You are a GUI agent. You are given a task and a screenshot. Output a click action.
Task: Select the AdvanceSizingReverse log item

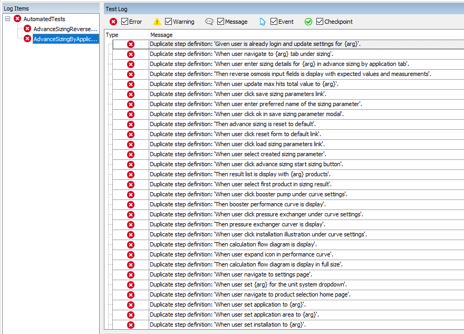coord(65,28)
